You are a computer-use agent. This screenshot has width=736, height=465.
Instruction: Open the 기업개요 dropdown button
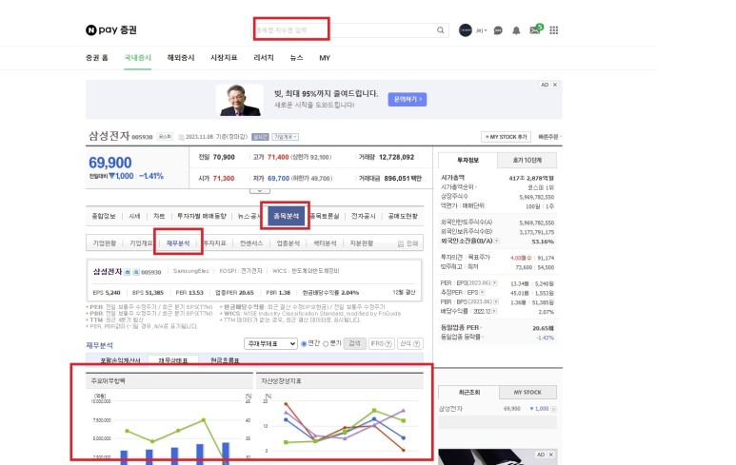pyautogui.click(x=286, y=137)
